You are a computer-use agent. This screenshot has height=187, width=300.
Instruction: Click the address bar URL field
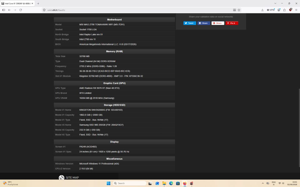click(137, 10)
